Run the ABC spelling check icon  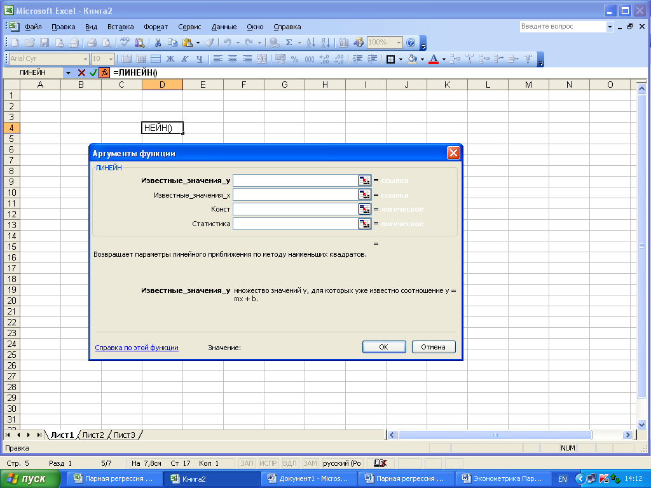pos(125,43)
